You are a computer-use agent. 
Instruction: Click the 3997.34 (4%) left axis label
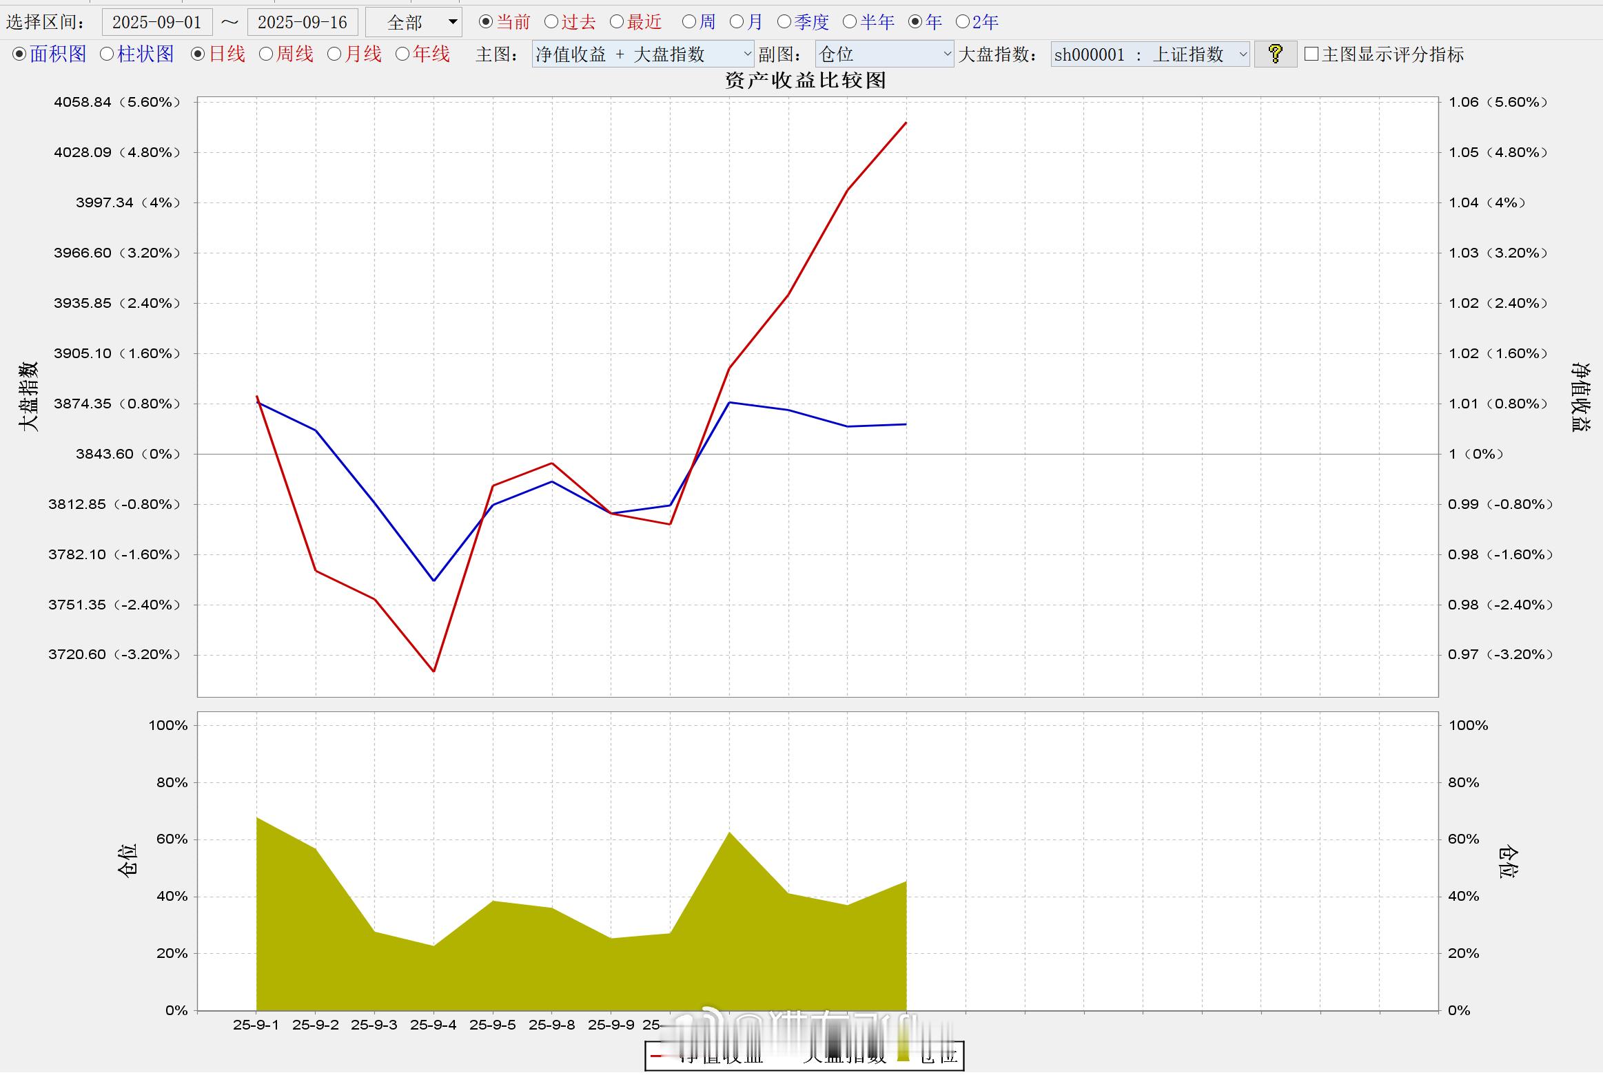pyautogui.click(x=128, y=202)
